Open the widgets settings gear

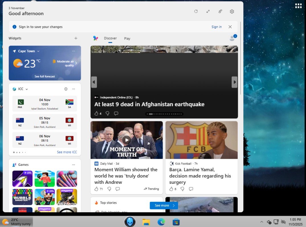[x=232, y=11]
